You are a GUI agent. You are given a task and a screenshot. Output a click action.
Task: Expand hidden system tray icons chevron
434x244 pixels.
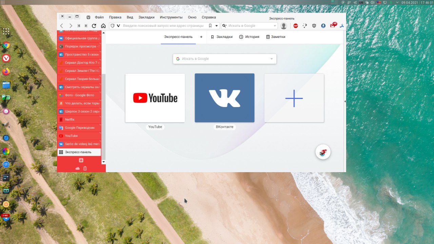click(397, 2)
